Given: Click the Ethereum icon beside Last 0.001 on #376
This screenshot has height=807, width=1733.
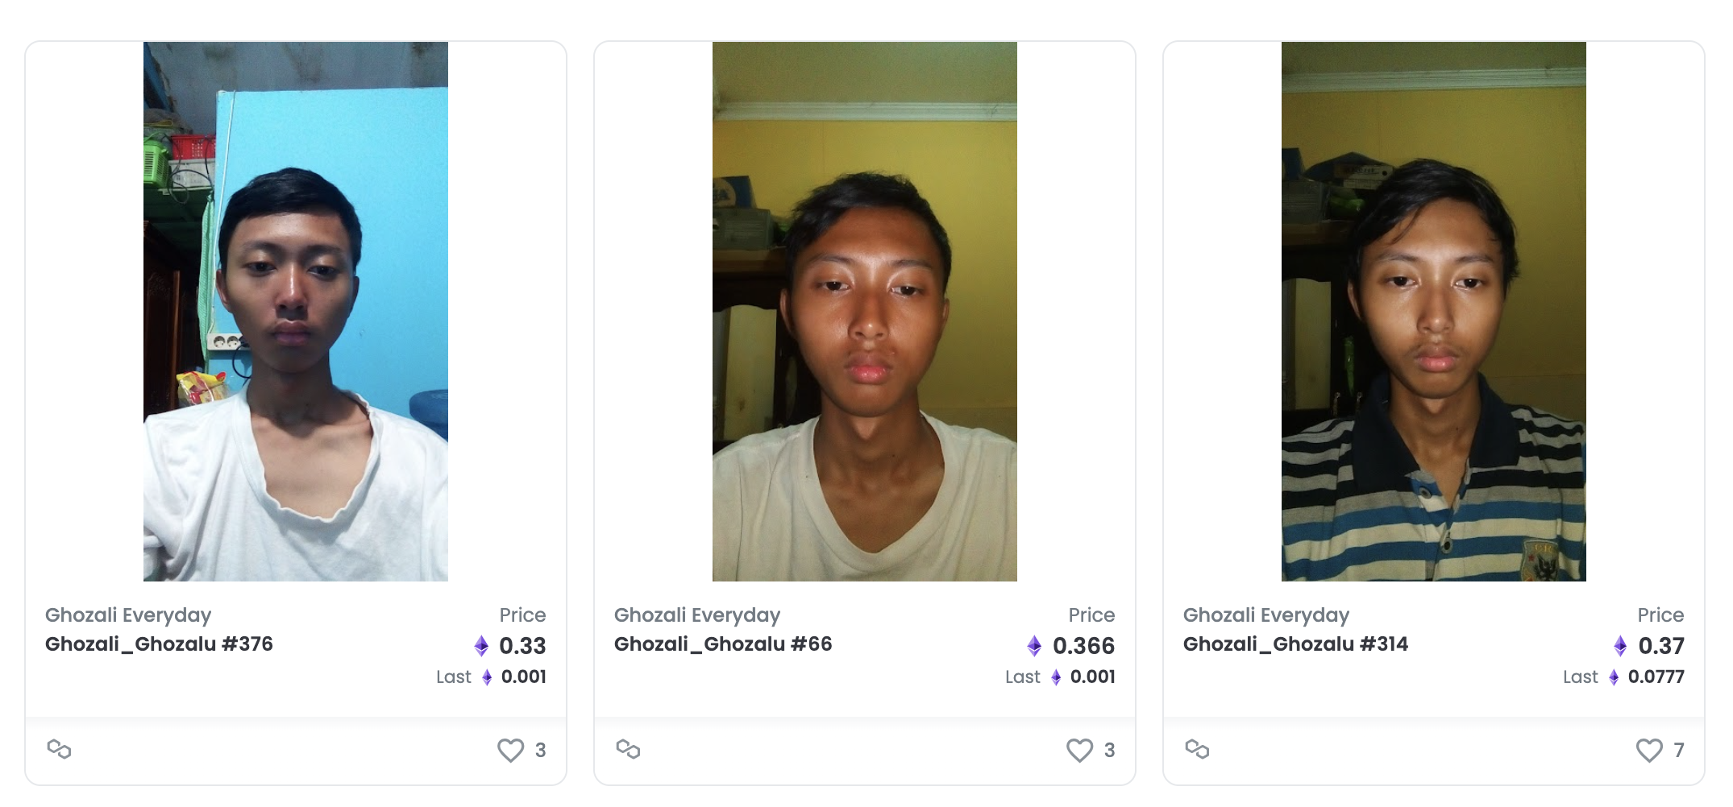Looking at the screenshot, I should coord(487,677).
